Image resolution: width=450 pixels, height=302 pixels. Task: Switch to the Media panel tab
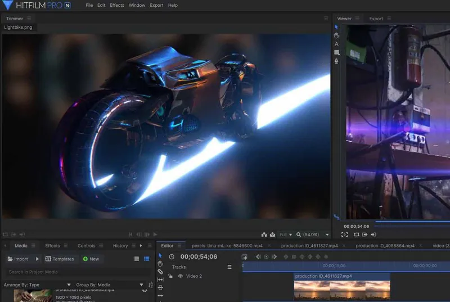(x=21, y=246)
